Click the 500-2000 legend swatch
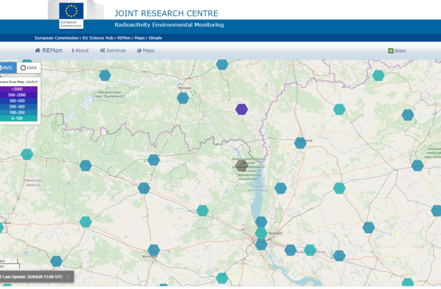This screenshot has width=441, height=289. [18, 95]
